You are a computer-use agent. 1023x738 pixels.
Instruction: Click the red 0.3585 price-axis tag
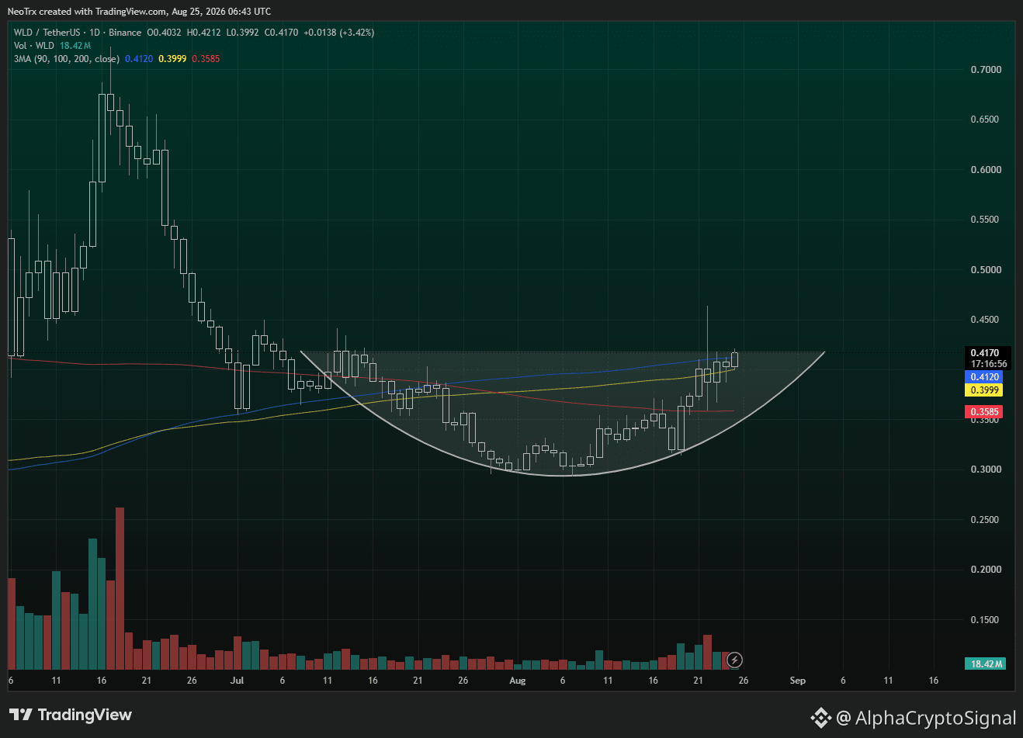coord(983,412)
